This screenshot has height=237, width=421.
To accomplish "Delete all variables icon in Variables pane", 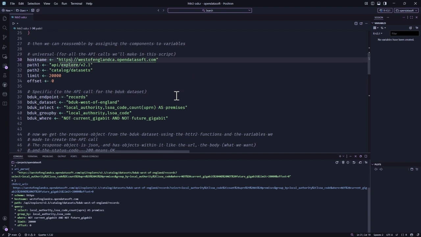I will tap(416, 28).
